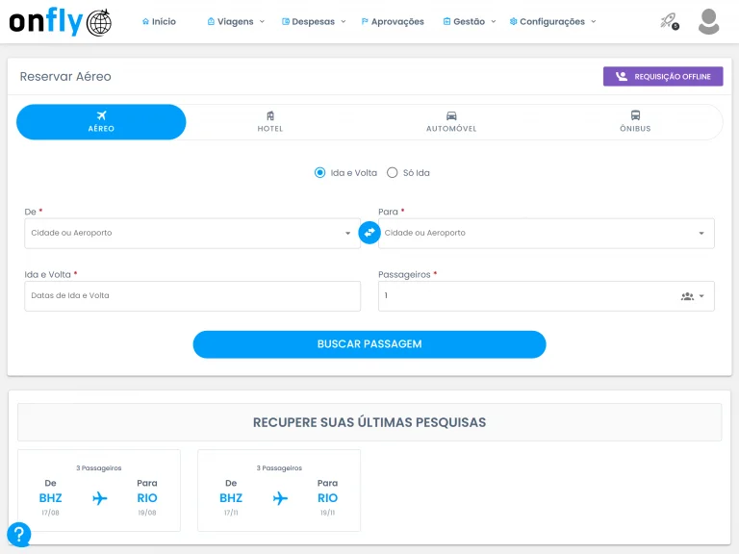Click the Despesas chevron arrow
The height and width of the screenshot is (554, 739).
click(x=344, y=22)
